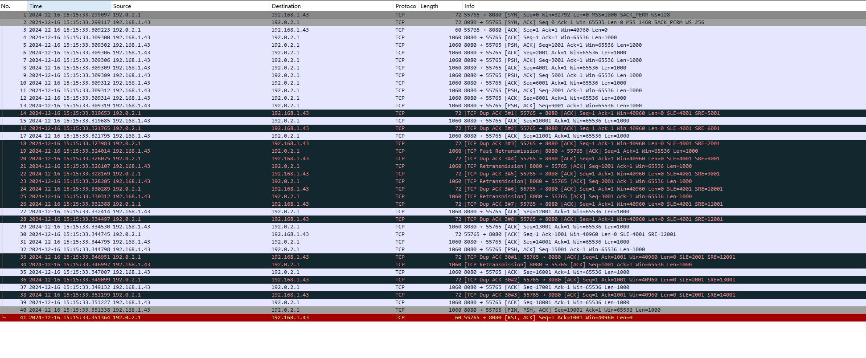Image resolution: width=866 pixels, height=358 pixels.
Task: Select the TCP Dup ACK 3#1 packet
Action: [433, 113]
